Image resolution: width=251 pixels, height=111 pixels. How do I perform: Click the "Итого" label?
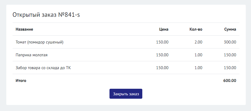[x=21, y=81]
